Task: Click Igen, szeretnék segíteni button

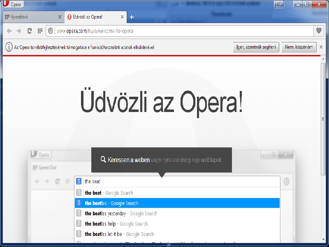Action: pos(256,47)
